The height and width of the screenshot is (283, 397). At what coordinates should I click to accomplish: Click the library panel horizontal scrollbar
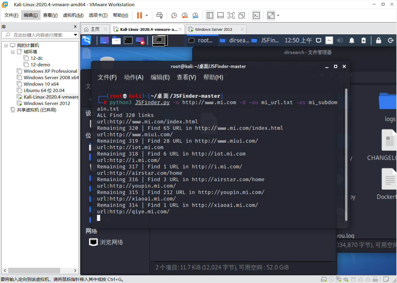point(34,270)
